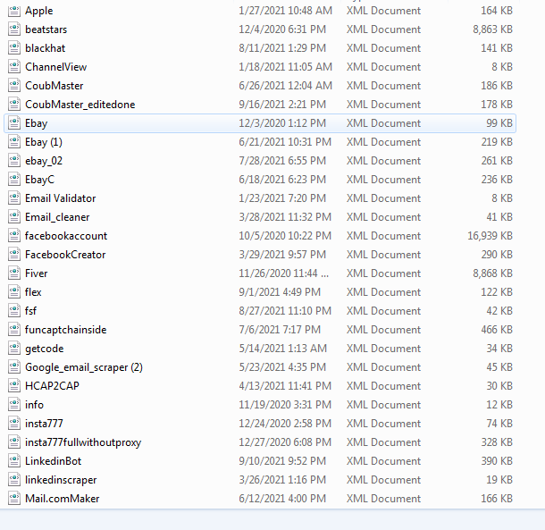Select the "linkedinscraper" file name
Viewport: 545px width, 530px height.
point(61,480)
